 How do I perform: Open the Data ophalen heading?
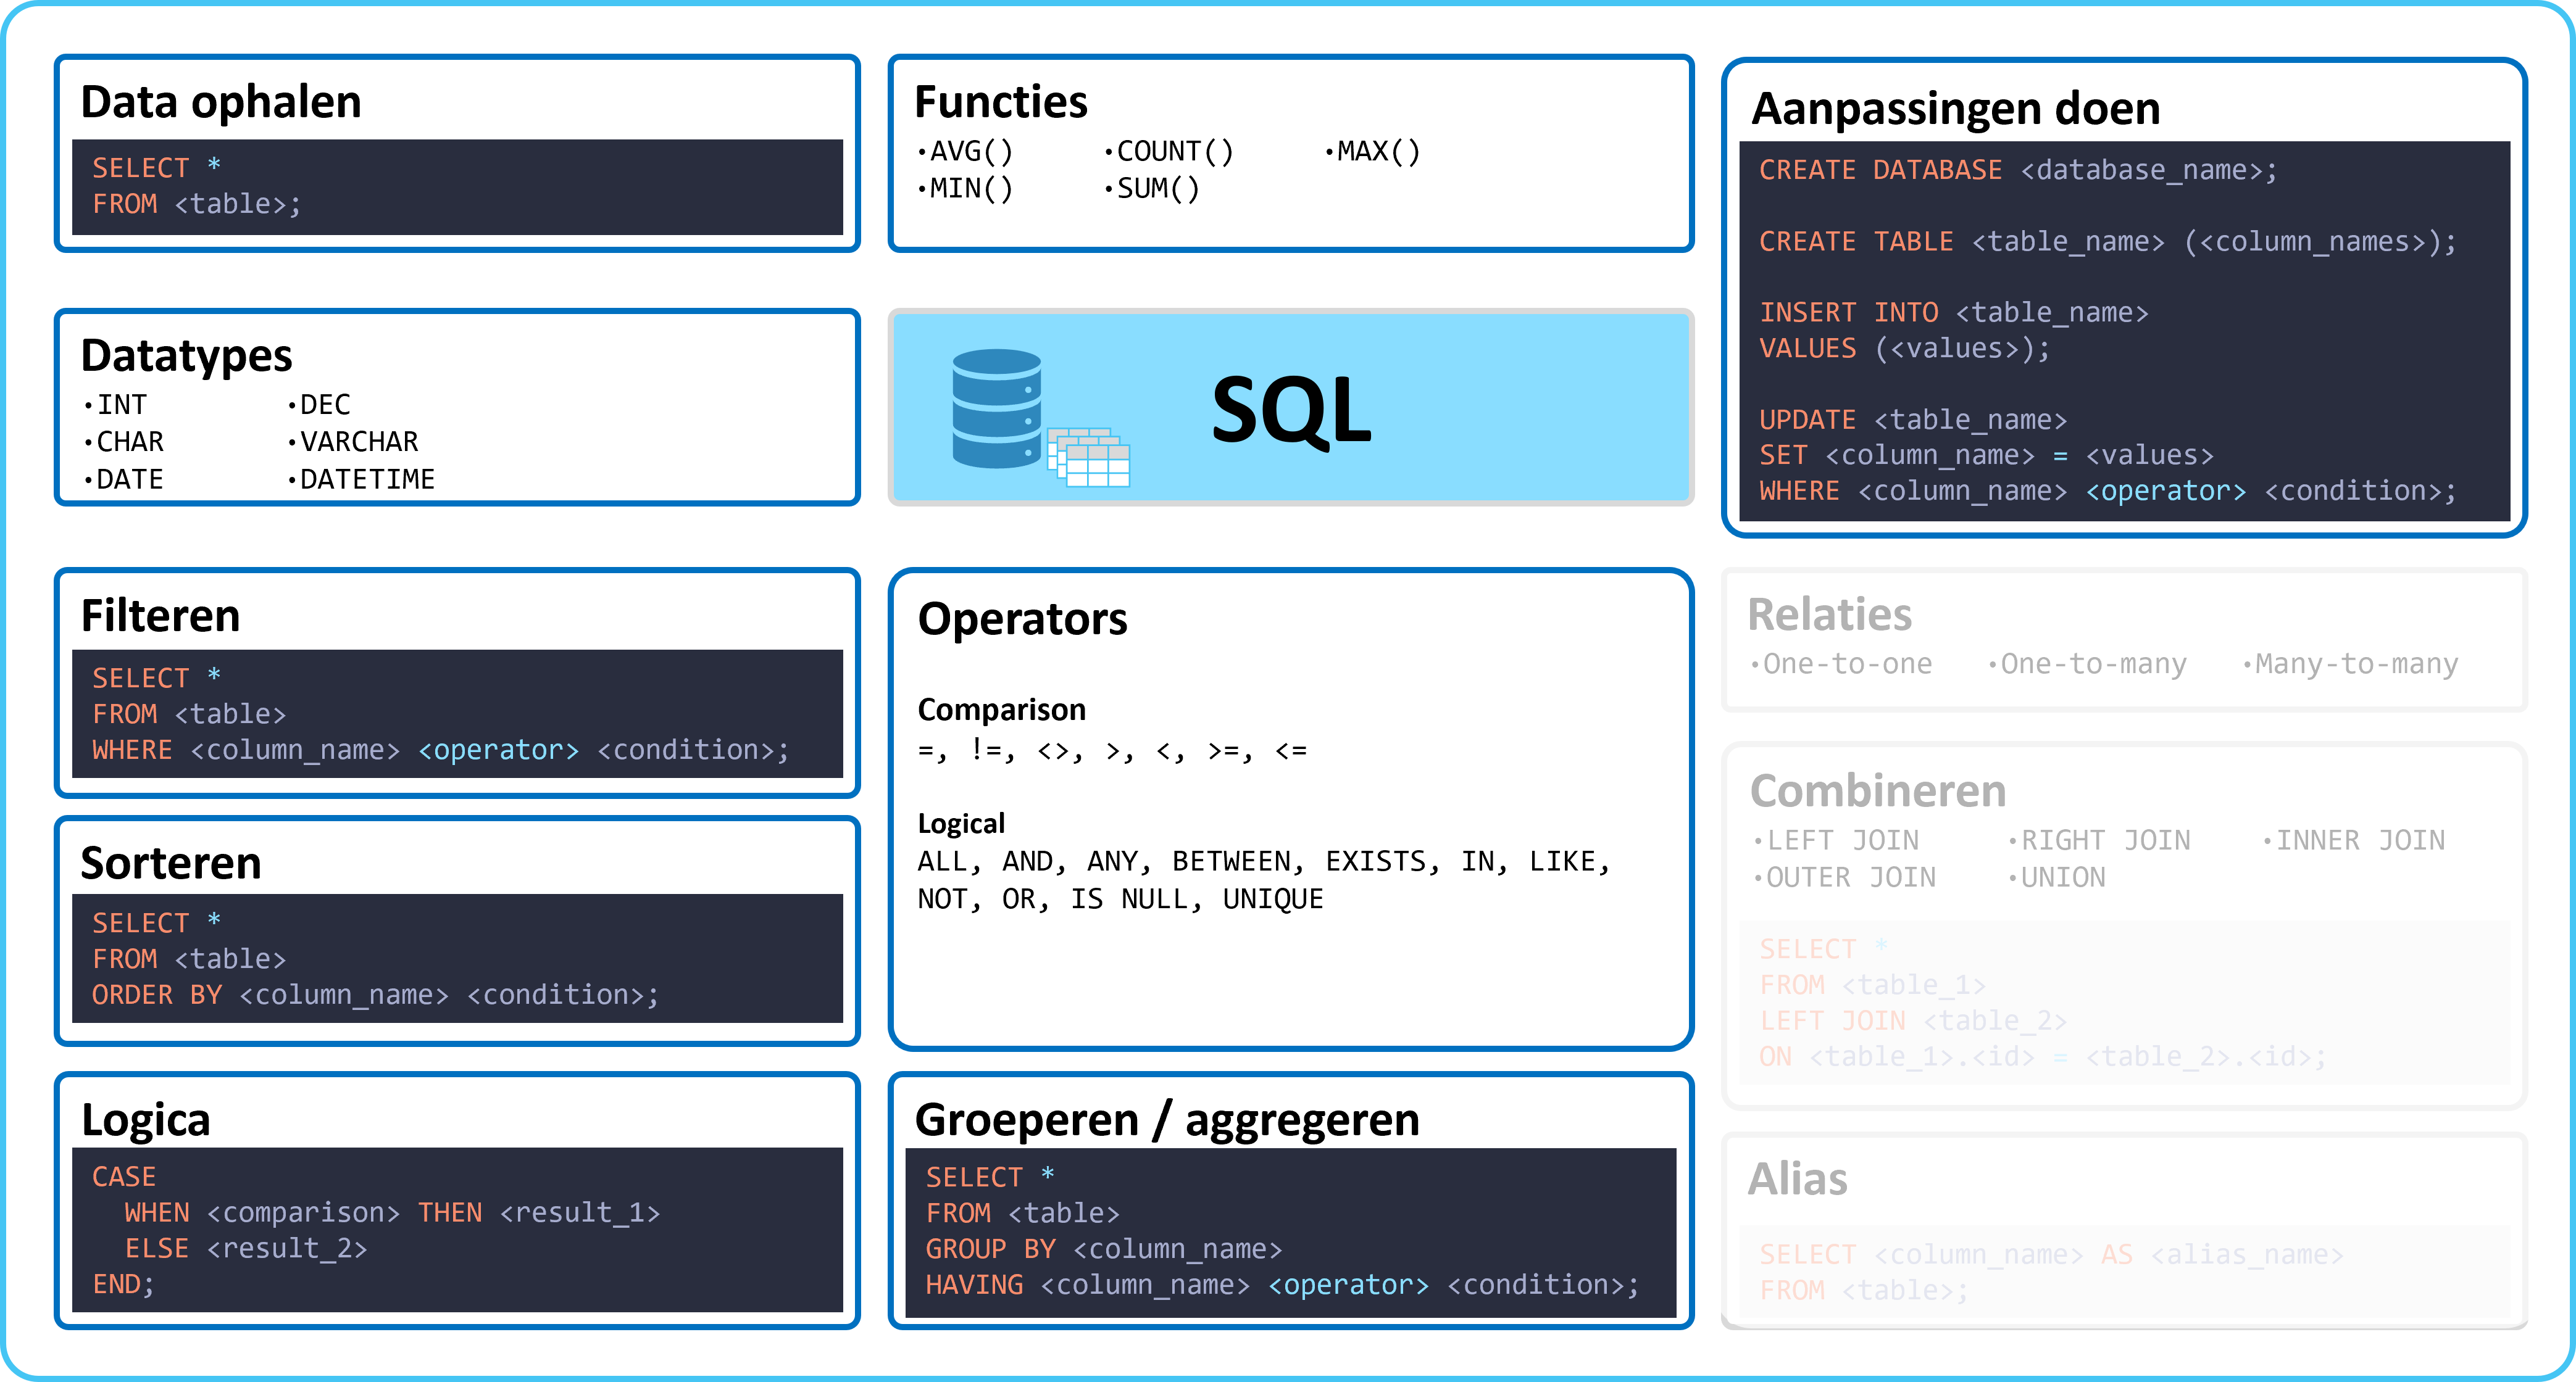pyautogui.click(x=221, y=103)
